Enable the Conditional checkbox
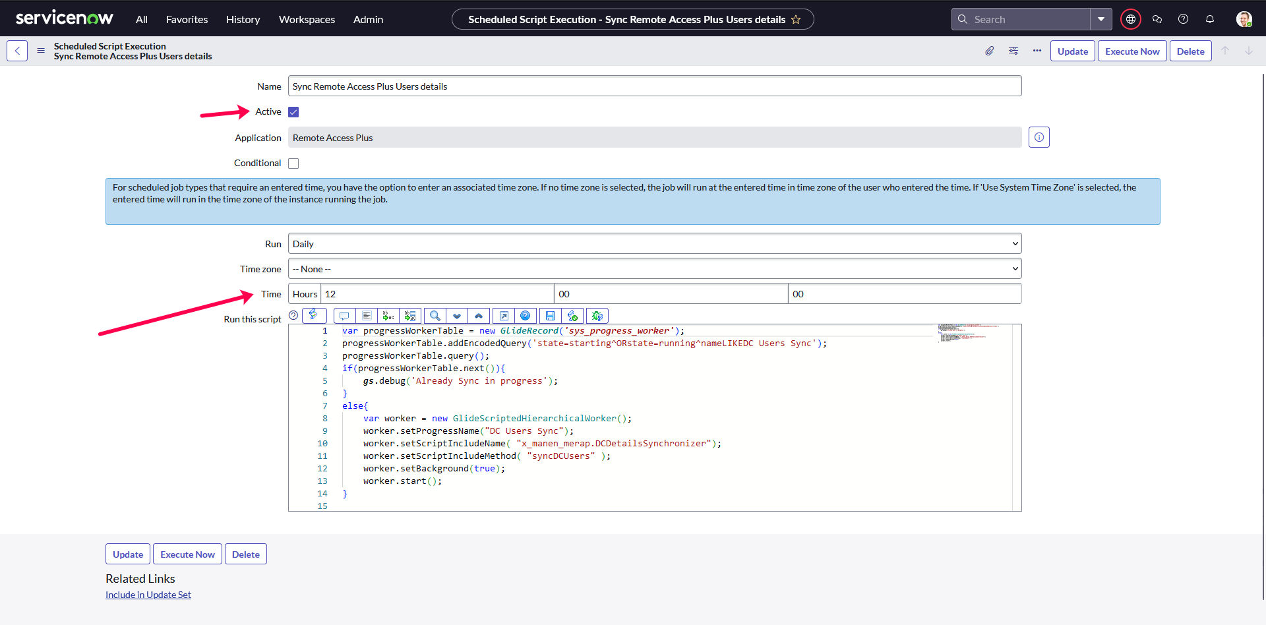 293,164
